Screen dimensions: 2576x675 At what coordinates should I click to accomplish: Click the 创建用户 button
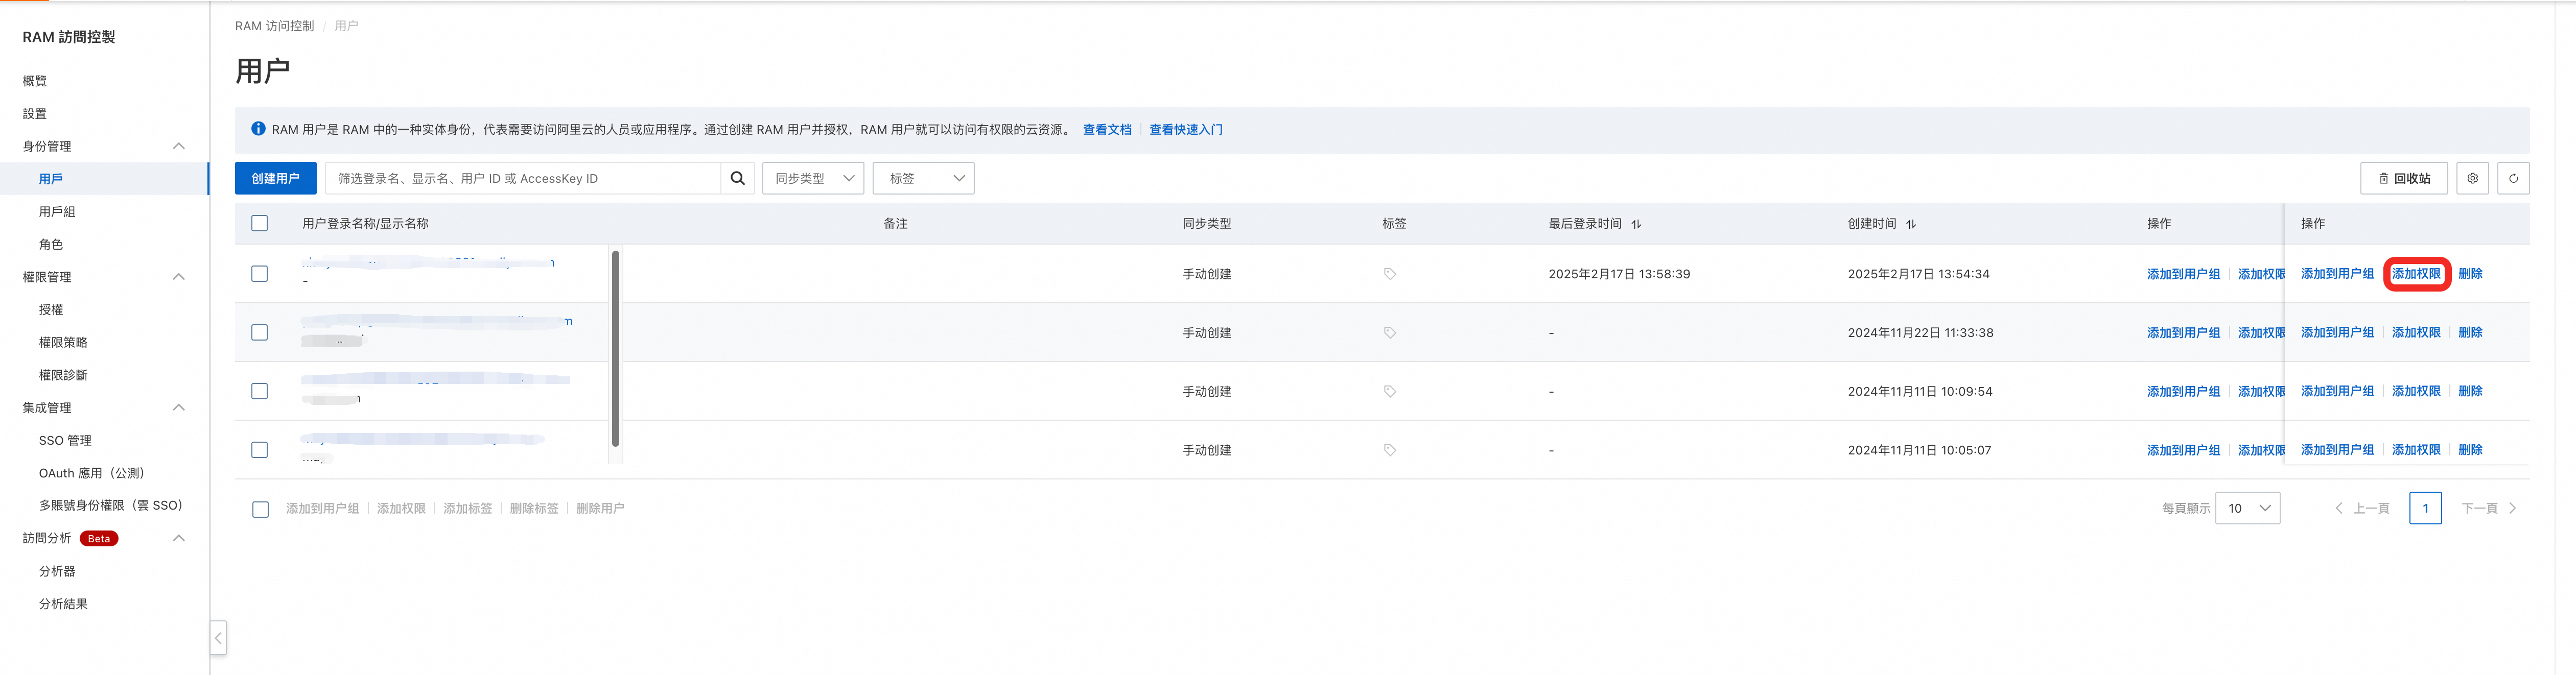coord(275,178)
